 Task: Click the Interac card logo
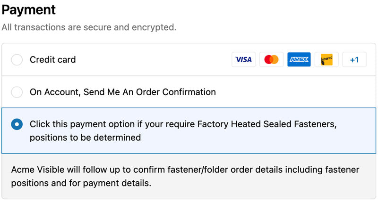pyautogui.click(x=326, y=60)
